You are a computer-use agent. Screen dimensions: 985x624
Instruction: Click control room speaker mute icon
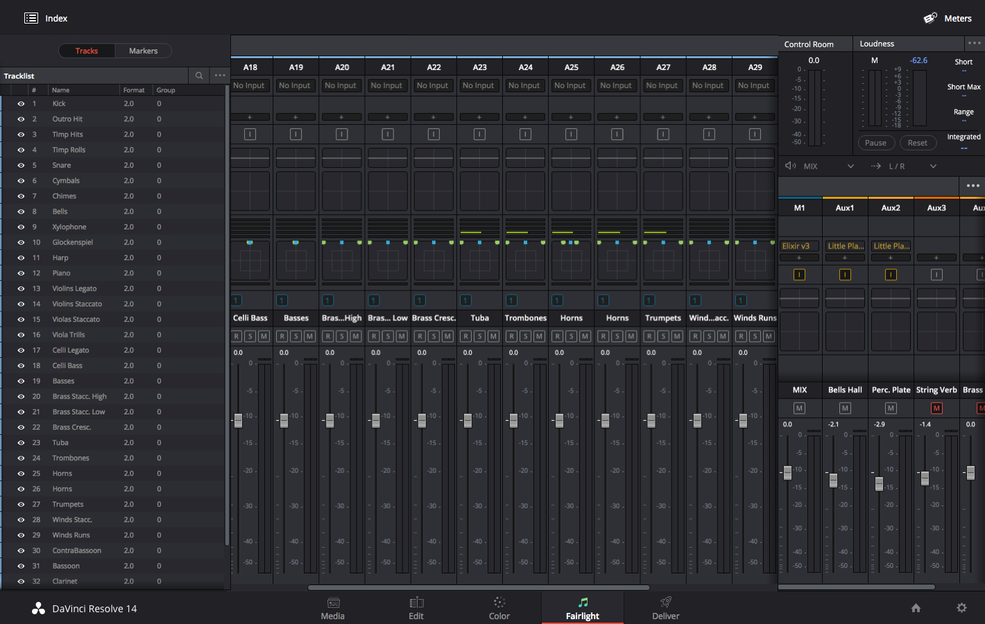coord(790,166)
